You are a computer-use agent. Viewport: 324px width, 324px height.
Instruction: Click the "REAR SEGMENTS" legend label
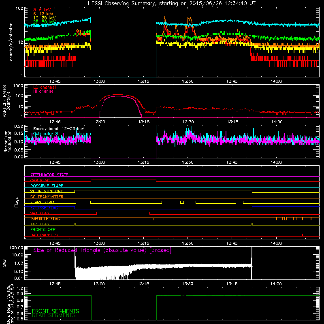tap(54, 315)
